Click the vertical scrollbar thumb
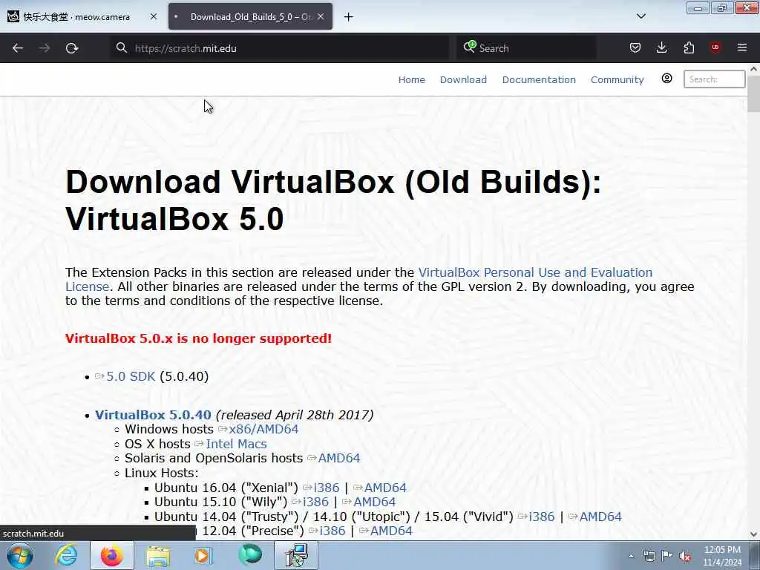Viewport: 760px width, 570px height. click(x=754, y=94)
